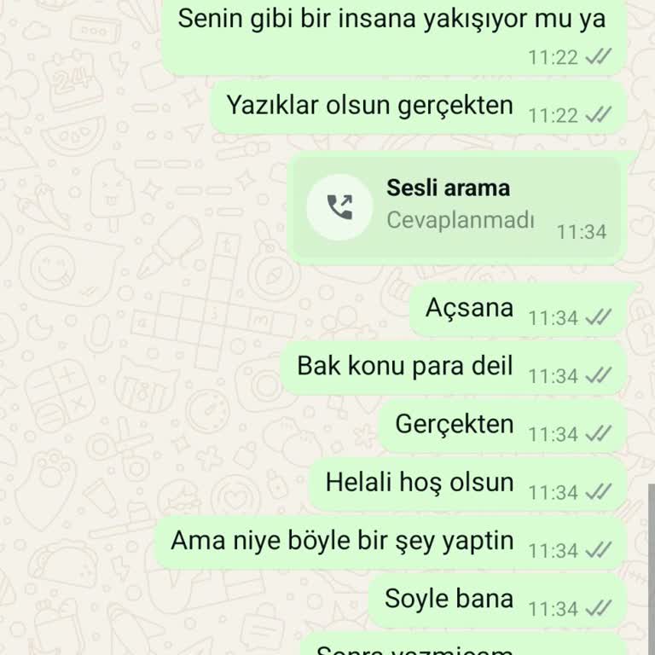Select the 'Bak konu para deil' message
The image size is (655, 655).
454,368
